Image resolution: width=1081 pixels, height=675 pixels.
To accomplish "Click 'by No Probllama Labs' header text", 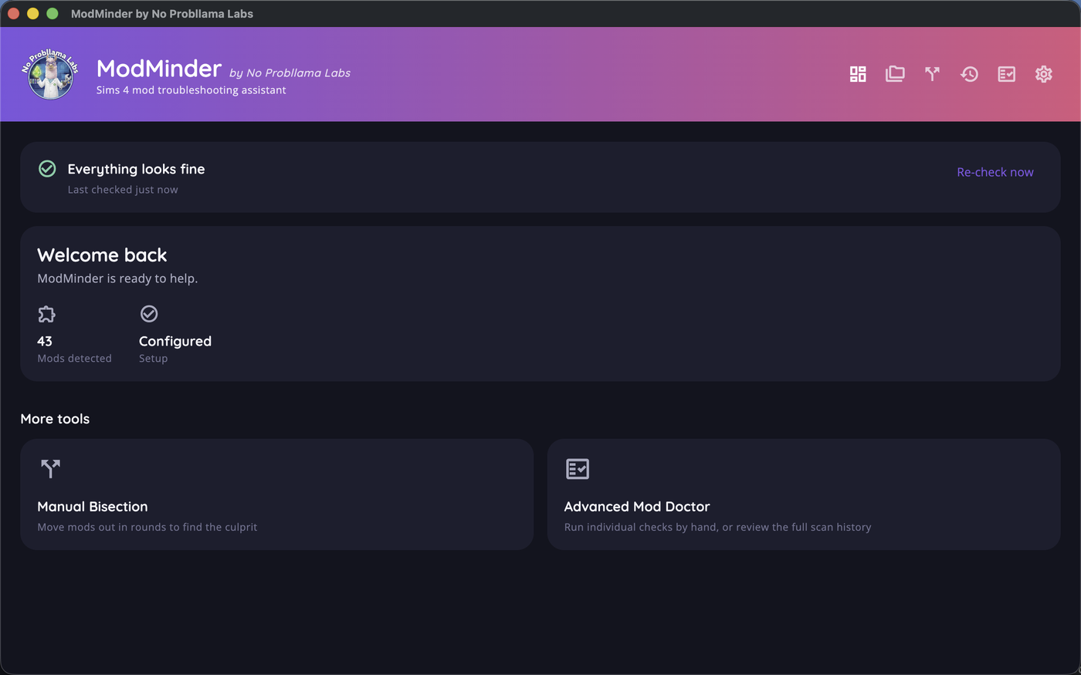I will pyautogui.click(x=290, y=73).
